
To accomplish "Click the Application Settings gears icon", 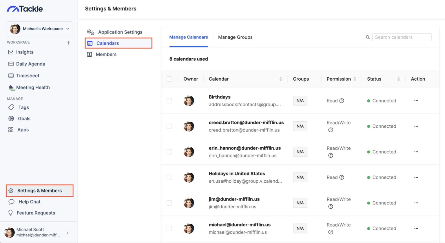I will point(91,32).
